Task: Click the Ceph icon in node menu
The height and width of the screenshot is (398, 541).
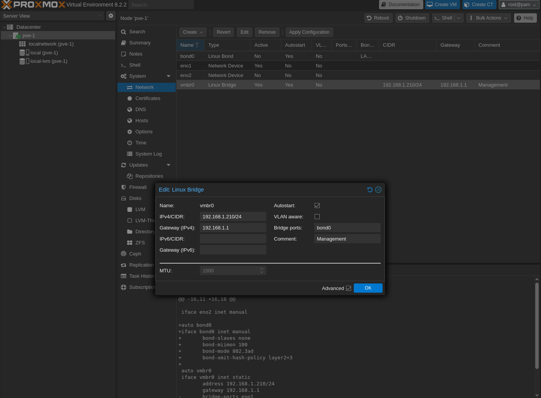Action: 124,254
